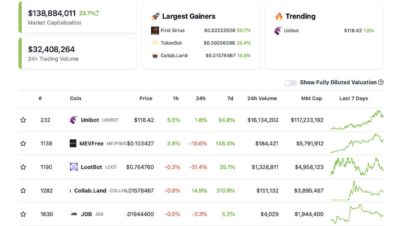Sort the table by Mkt Cap

(312, 98)
